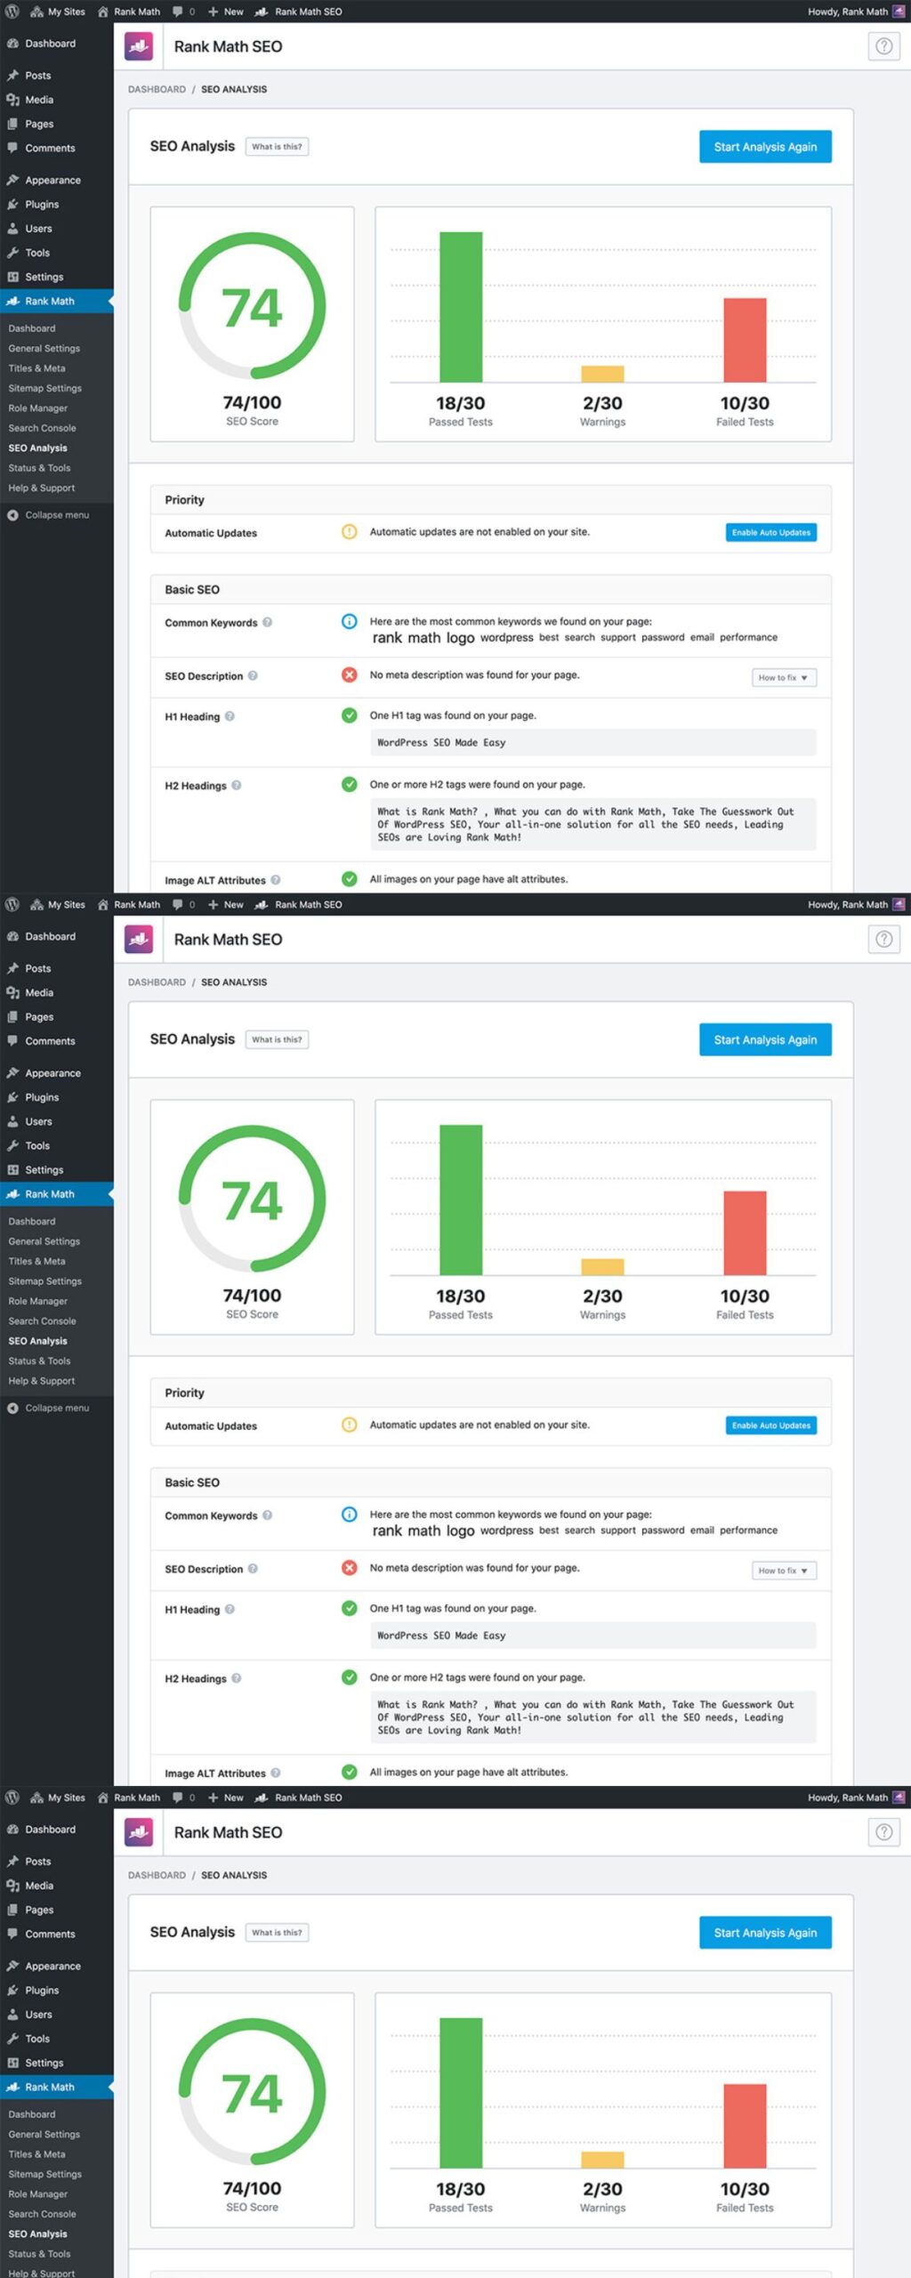Click help icon beside SEO Description in topmost copy
The width and height of the screenshot is (911, 2278).
(253, 675)
